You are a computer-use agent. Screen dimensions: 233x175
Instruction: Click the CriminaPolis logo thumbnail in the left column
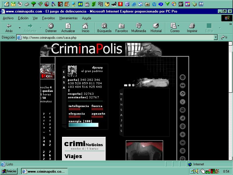pyautogui.click(x=47, y=71)
